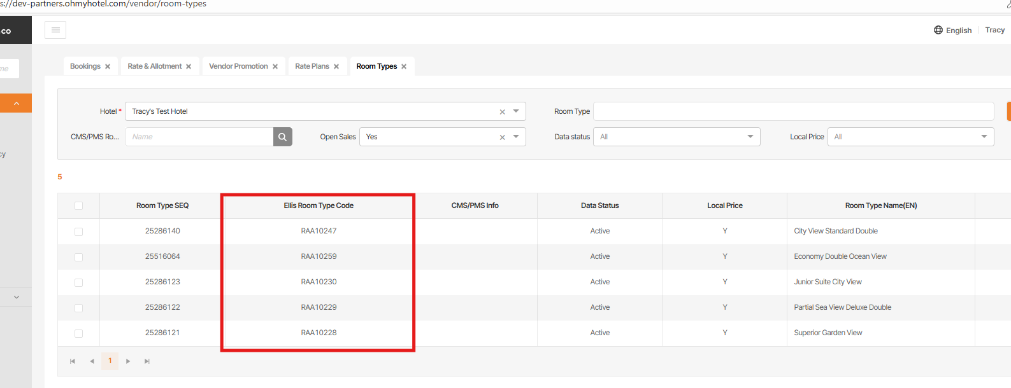The image size is (1011, 388).
Task: Switch to the Rate Plans tab
Action: pos(312,66)
